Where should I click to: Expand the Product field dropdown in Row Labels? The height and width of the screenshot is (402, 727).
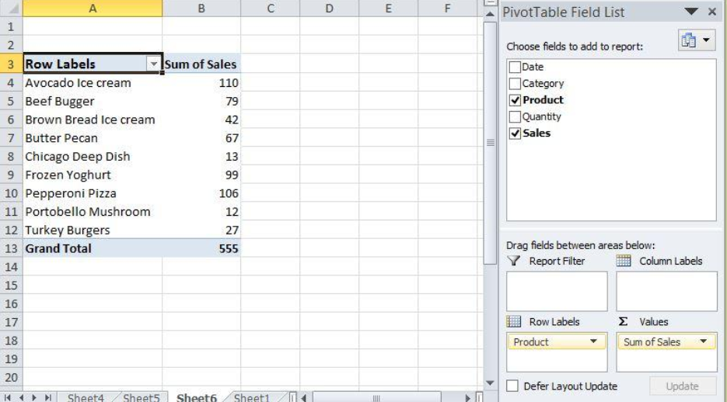tap(593, 341)
